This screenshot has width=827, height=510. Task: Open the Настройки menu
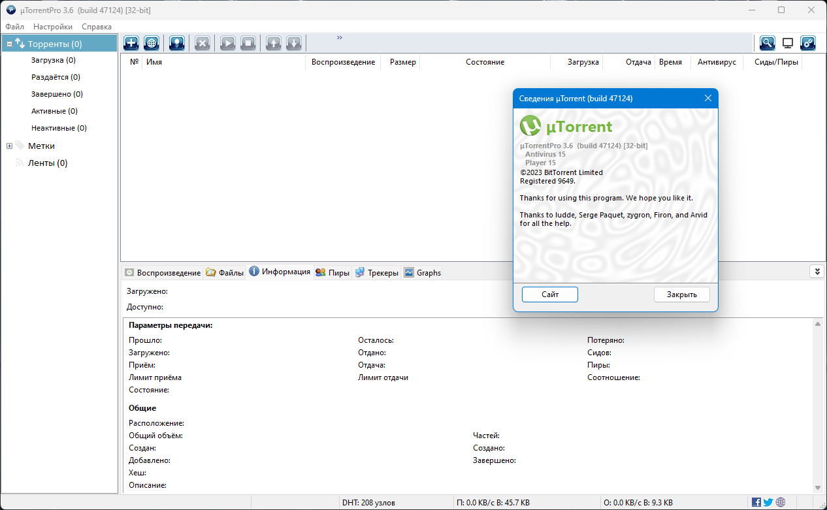(x=53, y=27)
